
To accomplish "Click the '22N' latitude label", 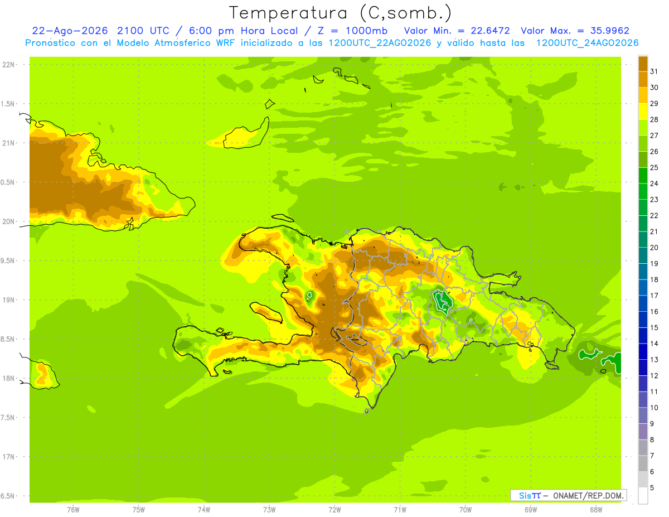I will (9, 65).
